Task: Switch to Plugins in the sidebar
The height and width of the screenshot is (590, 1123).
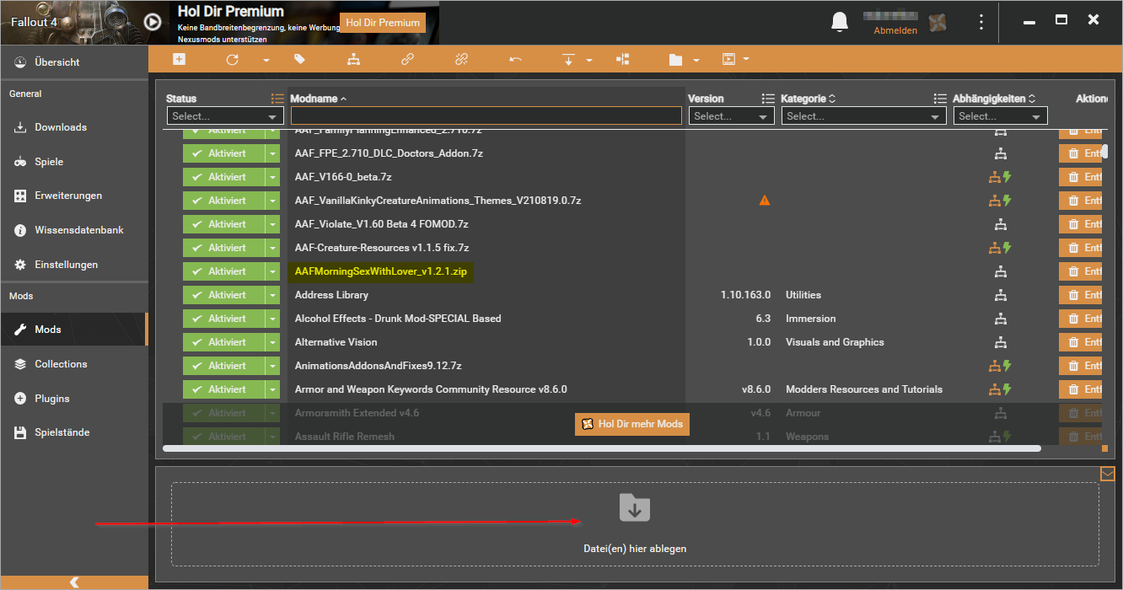Action: pyautogui.click(x=74, y=399)
